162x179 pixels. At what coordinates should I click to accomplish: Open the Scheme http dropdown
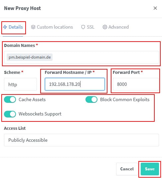pyautogui.click(x=20, y=84)
